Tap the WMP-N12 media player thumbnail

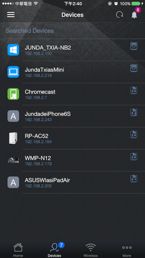[13, 160]
